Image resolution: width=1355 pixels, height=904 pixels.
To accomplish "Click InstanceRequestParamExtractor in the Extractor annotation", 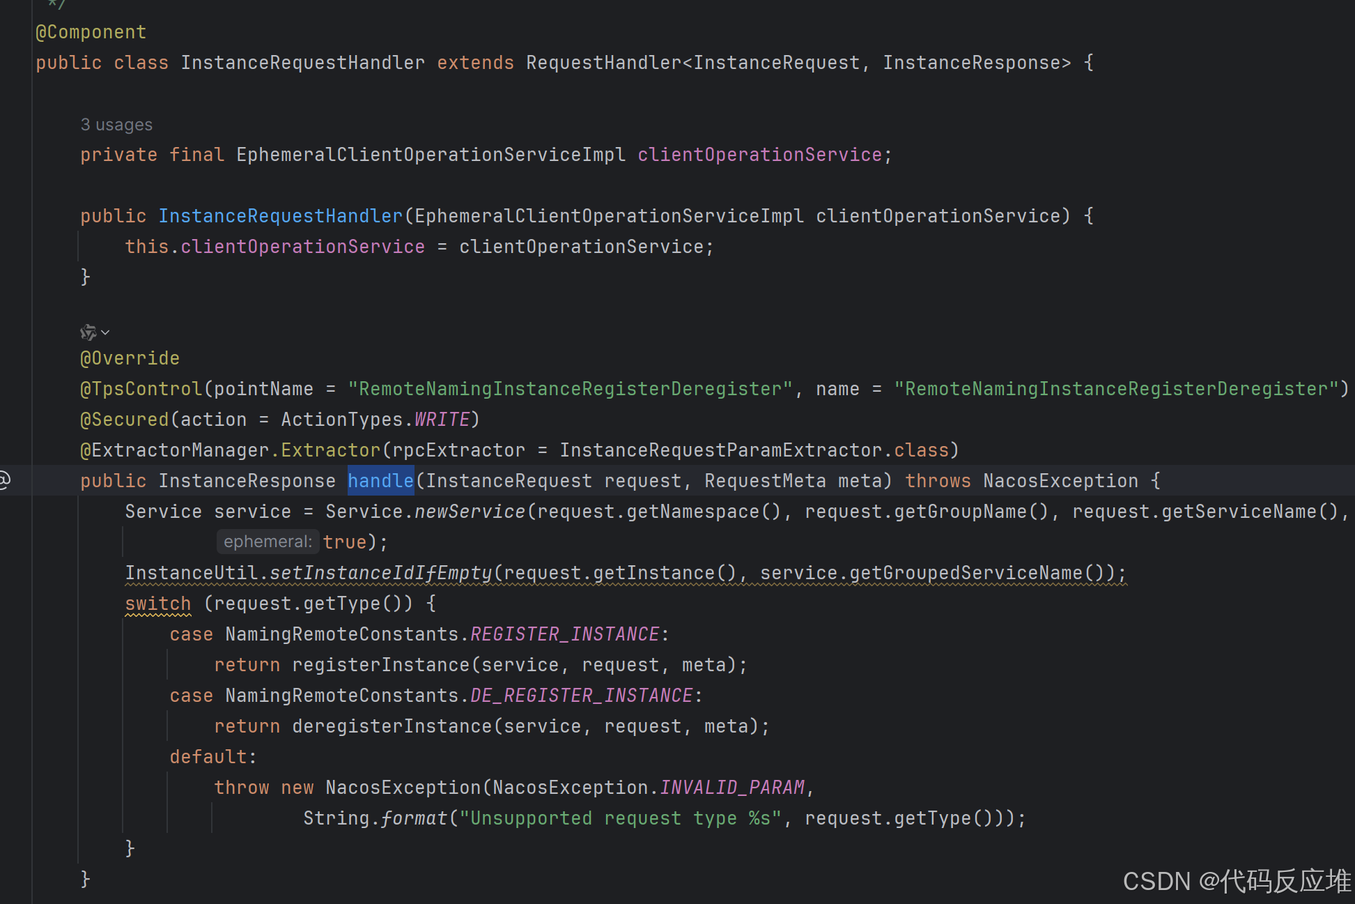I will point(721,450).
